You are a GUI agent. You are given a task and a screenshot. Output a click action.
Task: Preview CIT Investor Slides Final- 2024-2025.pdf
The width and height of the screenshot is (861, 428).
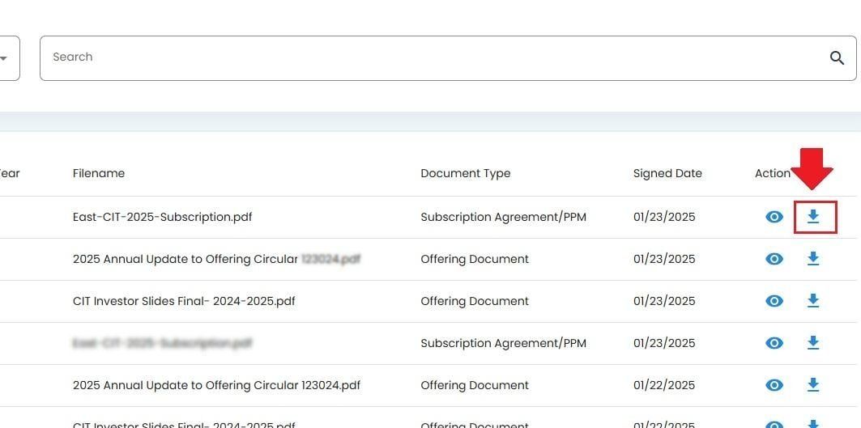(x=774, y=301)
